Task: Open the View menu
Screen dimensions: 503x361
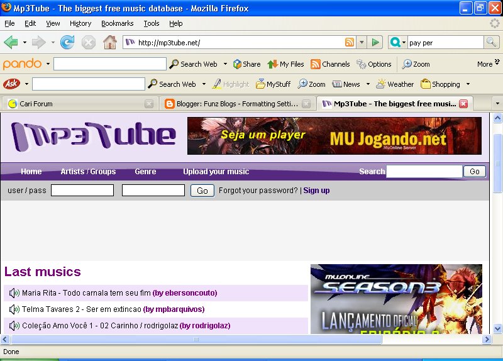Action: tap(53, 23)
